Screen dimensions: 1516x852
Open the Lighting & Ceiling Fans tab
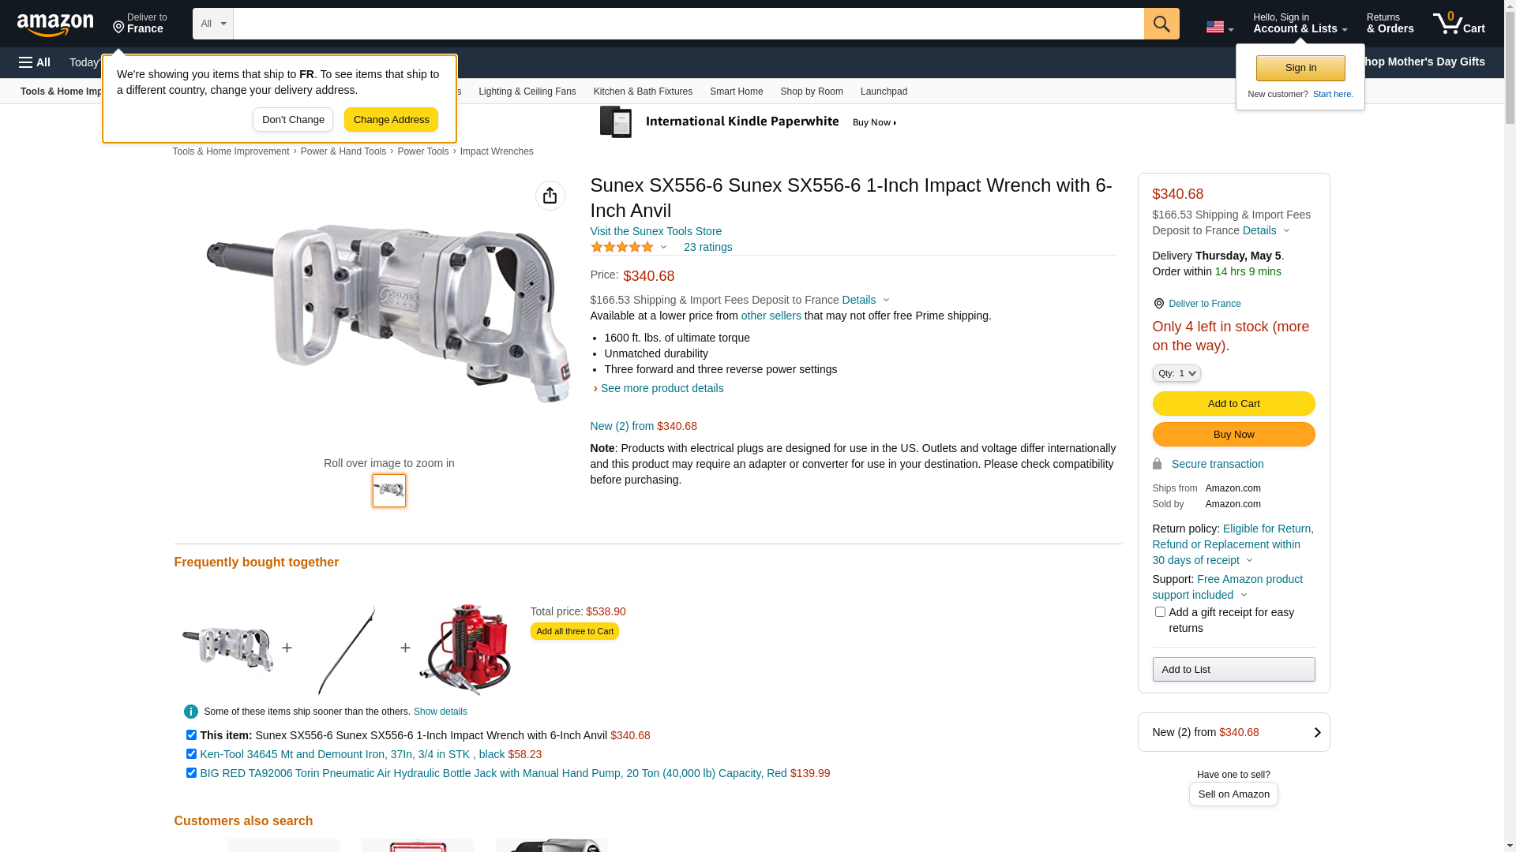527,92
